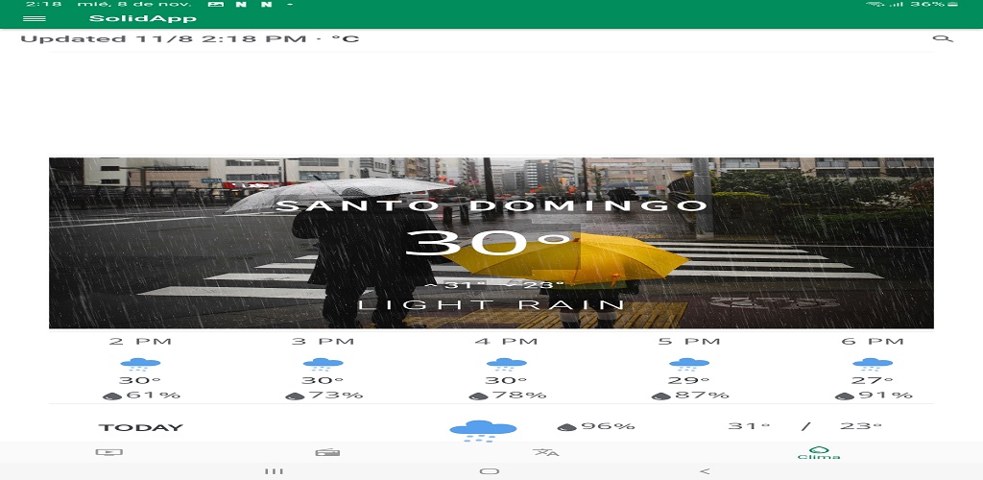Click the SANTO DOMINGO city name
The image size is (983, 480).
click(x=491, y=205)
